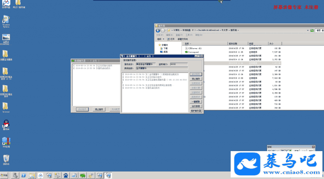Open the 工具(T) menu in Explorer
This screenshot has height=179, width=324.
coord(189,35)
